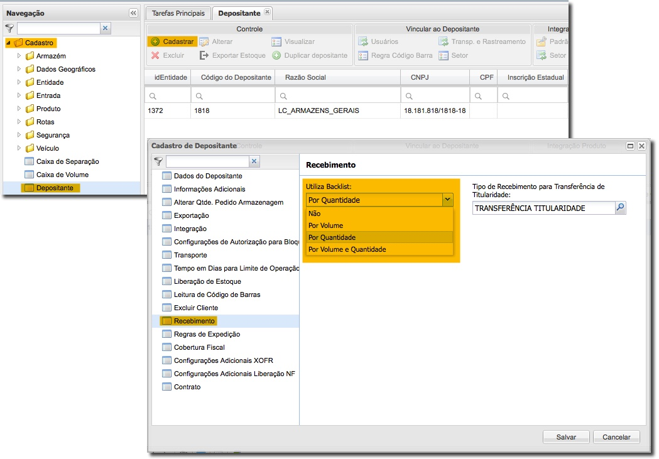Viewport: 659px width, 459px height.
Task: Click the Visualizar toolbar icon
Action: point(276,41)
